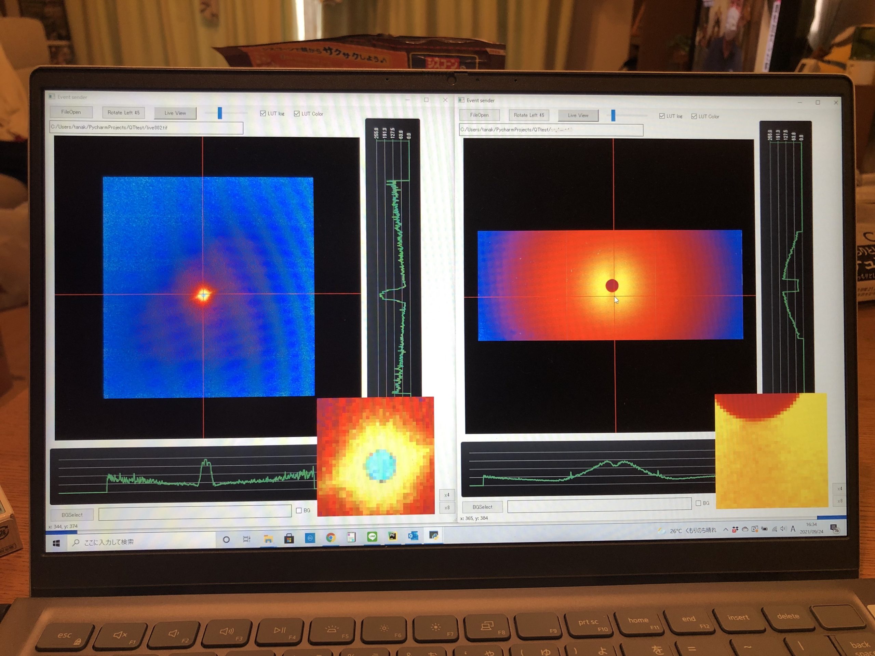Select x4 zoom button in left window
This screenshot has width=875, height=656.
point(447,495)
